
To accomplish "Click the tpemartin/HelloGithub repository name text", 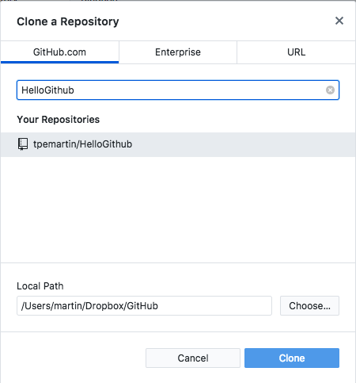I will point(82,144).
